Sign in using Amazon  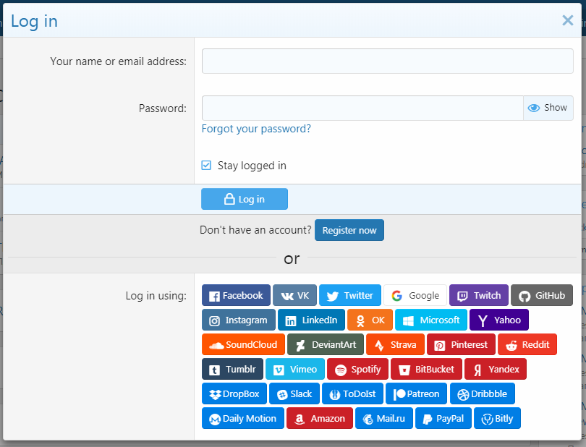(x=320, y=418)
